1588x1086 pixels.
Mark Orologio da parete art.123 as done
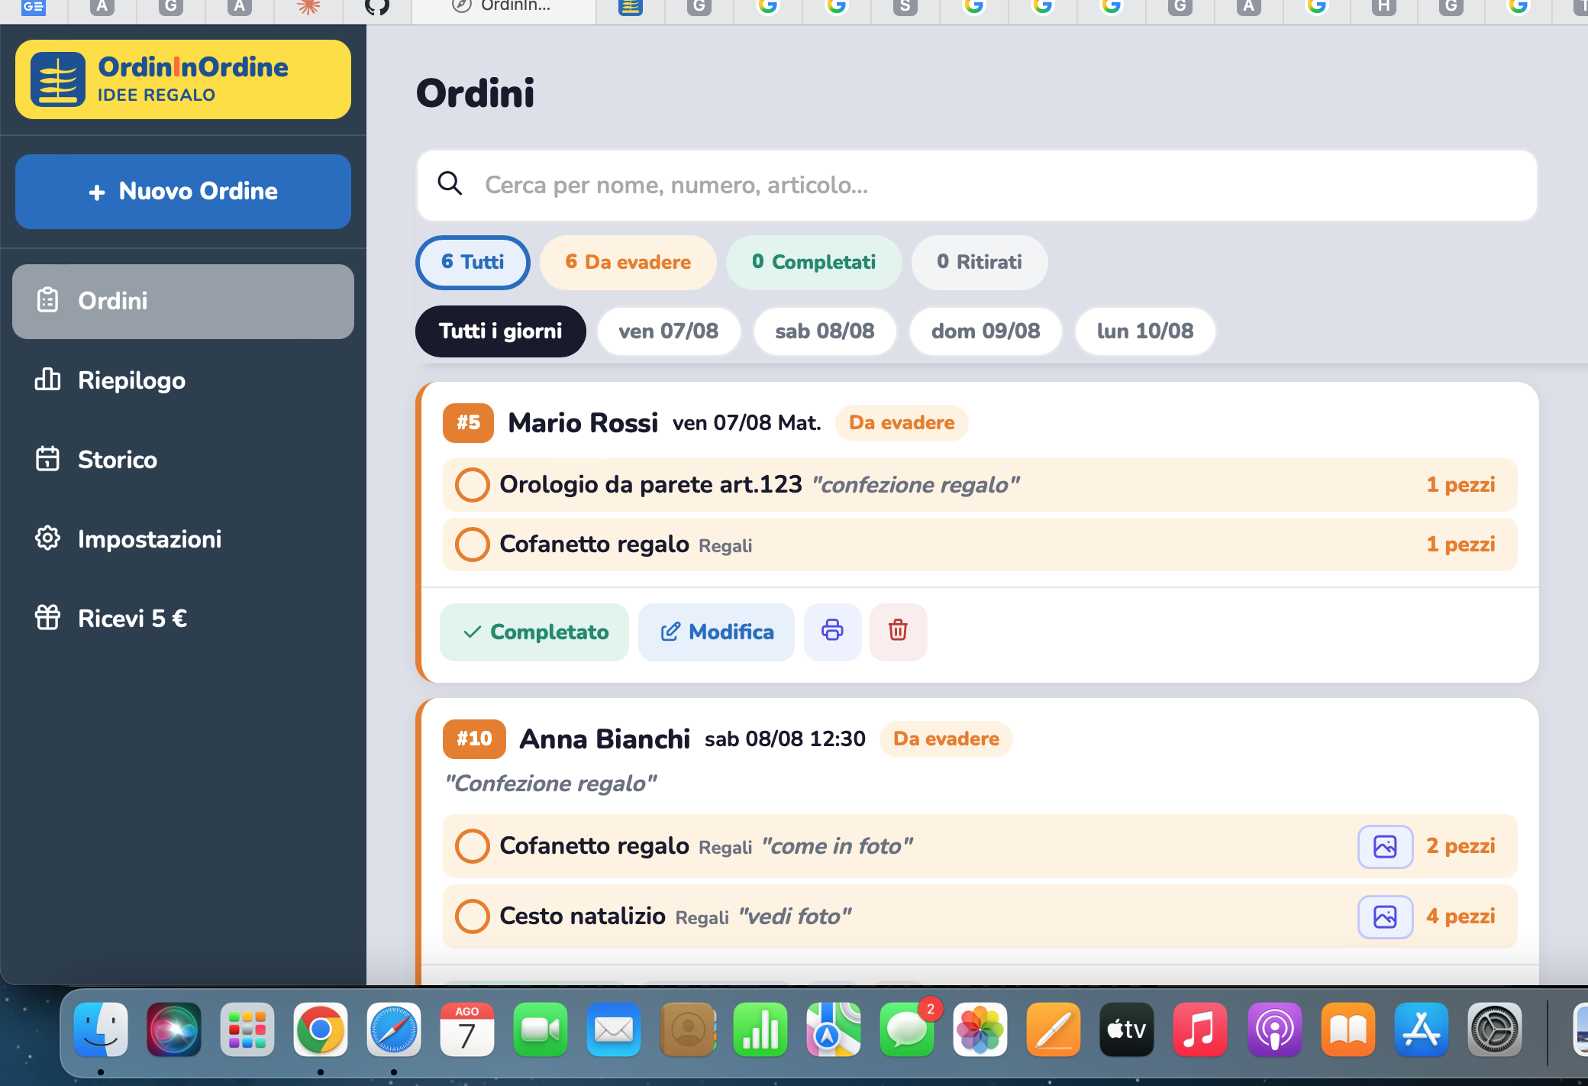coord(472,485)
